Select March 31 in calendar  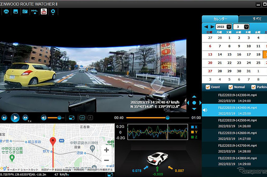[249, 71]
